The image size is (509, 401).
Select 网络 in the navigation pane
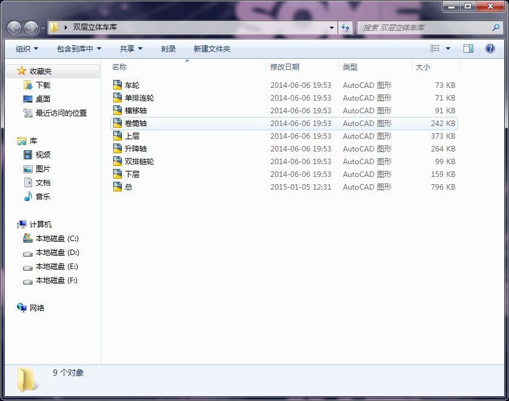30,308
